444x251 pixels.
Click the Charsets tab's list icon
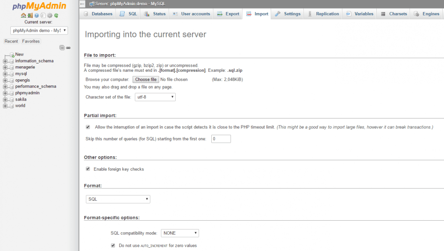point(383,14)
